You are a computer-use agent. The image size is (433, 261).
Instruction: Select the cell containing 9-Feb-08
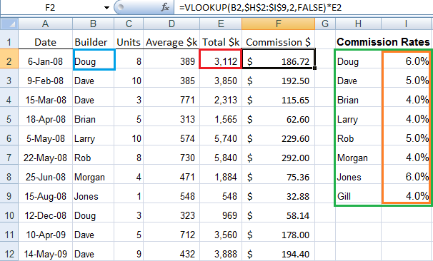[45, 78]
